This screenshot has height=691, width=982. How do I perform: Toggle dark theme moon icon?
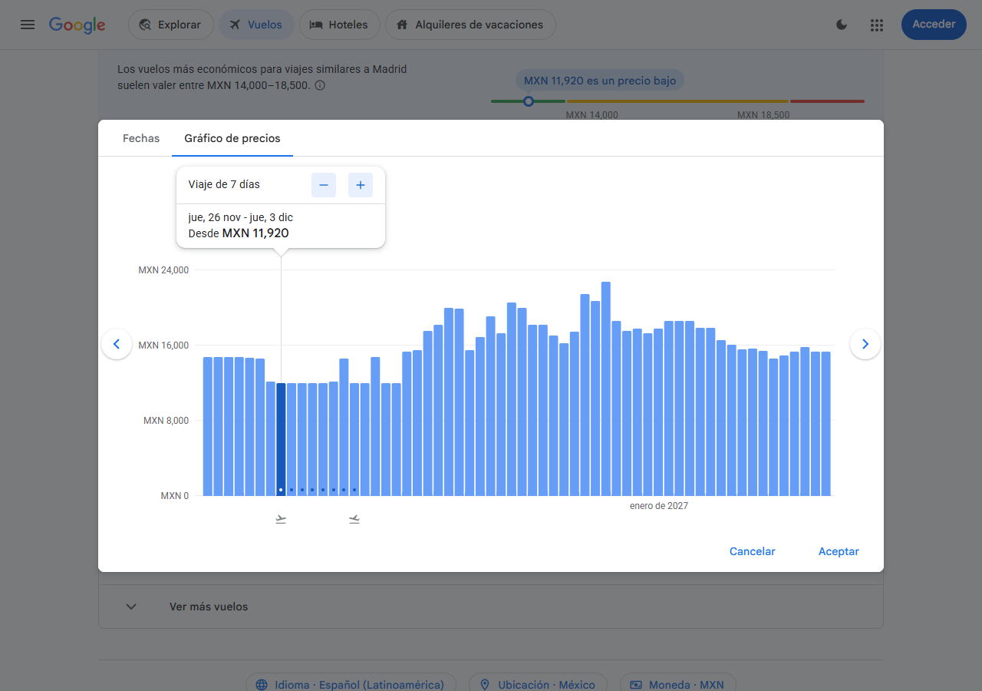pos(842,25)
